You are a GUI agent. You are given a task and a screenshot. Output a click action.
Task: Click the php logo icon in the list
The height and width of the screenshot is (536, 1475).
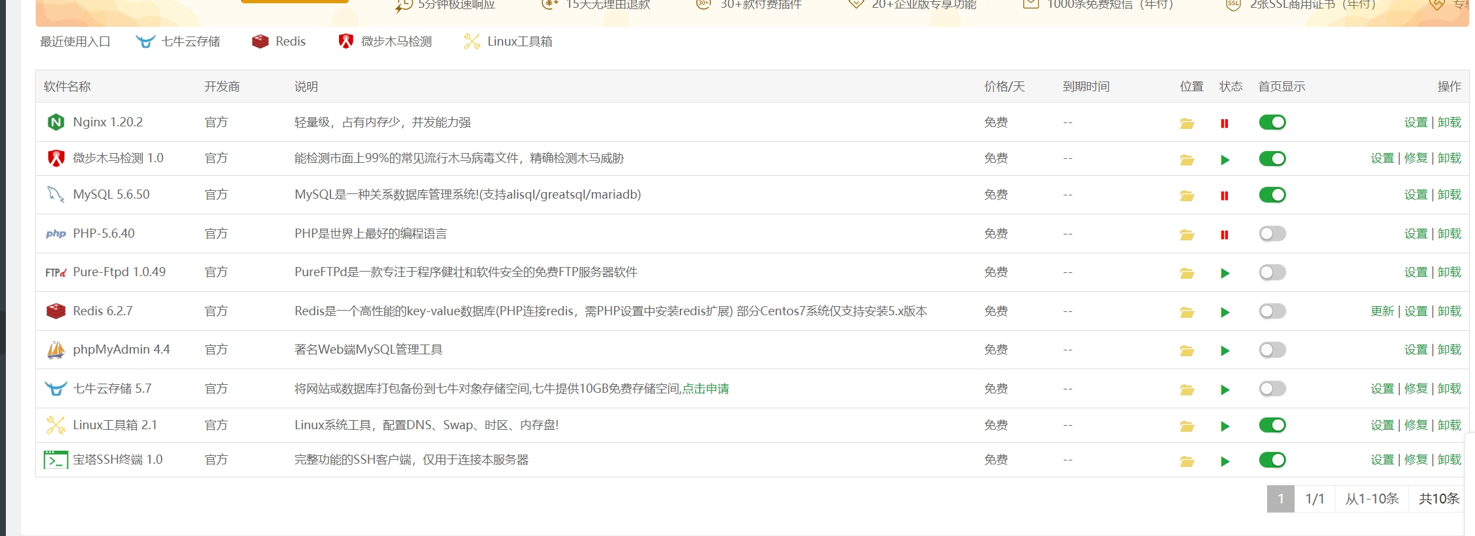[x=56, y=233]
